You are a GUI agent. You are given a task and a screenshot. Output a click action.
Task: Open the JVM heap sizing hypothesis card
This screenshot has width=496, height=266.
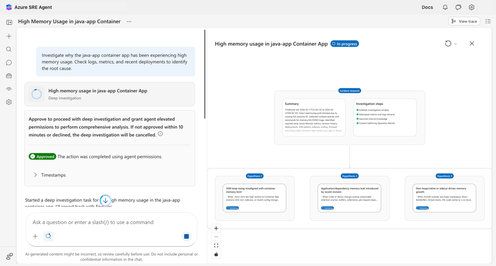pyautogui.click(x=254, y=198)
